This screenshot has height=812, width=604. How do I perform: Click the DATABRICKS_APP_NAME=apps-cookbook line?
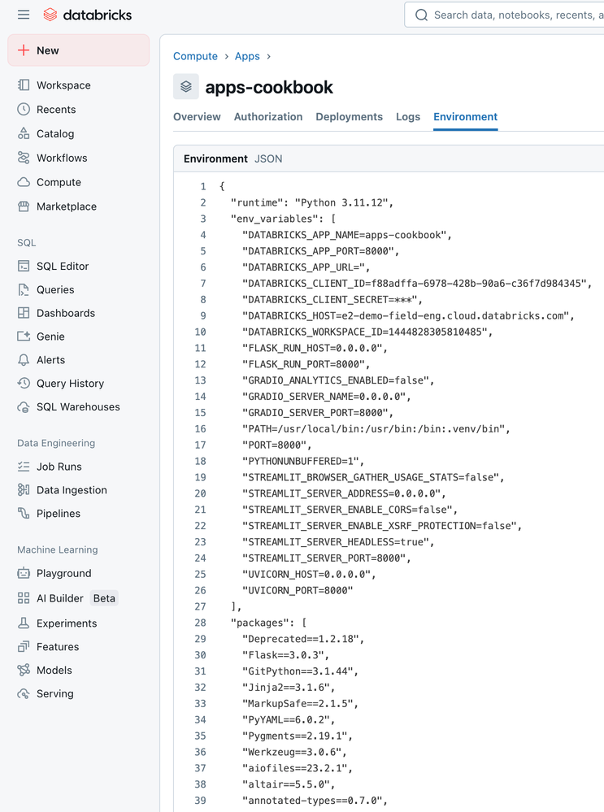click(x=346, y=235)
